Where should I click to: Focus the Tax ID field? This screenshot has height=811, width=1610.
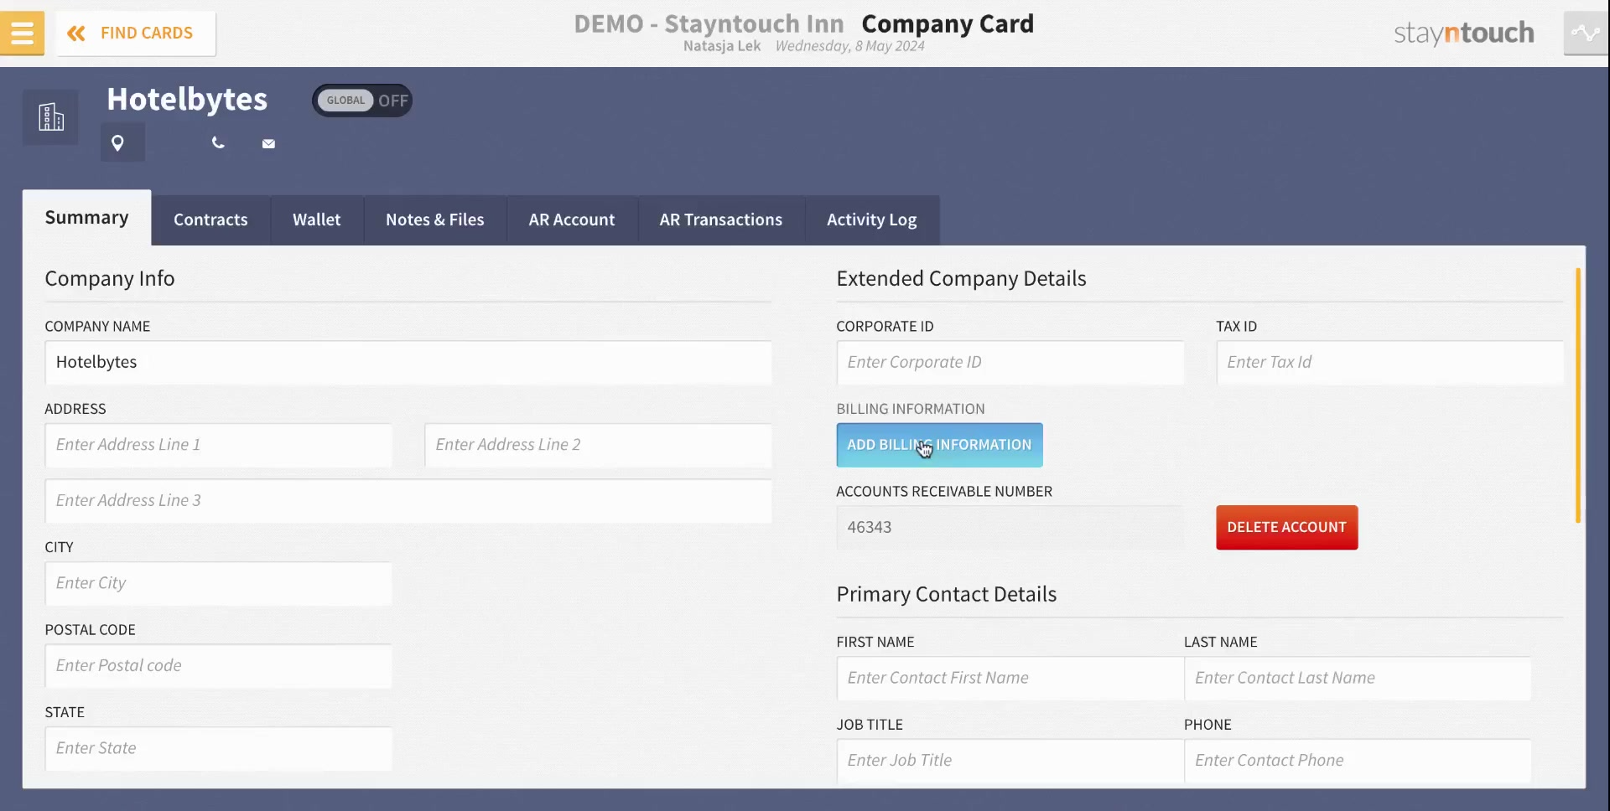coord(1390,363)
